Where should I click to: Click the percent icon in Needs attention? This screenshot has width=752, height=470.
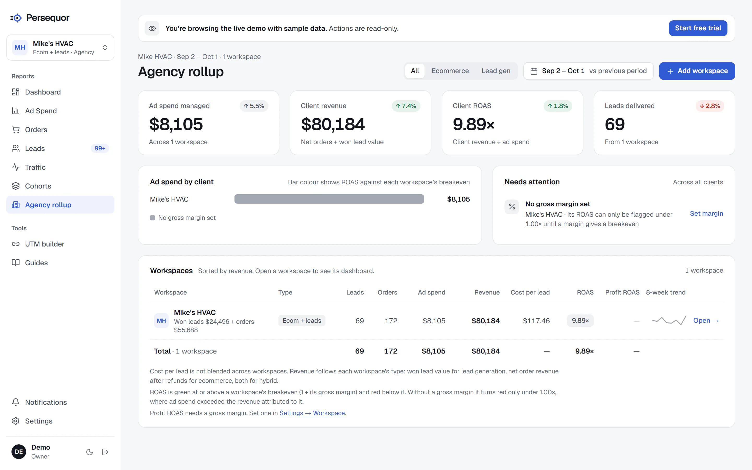coord(512,206)
